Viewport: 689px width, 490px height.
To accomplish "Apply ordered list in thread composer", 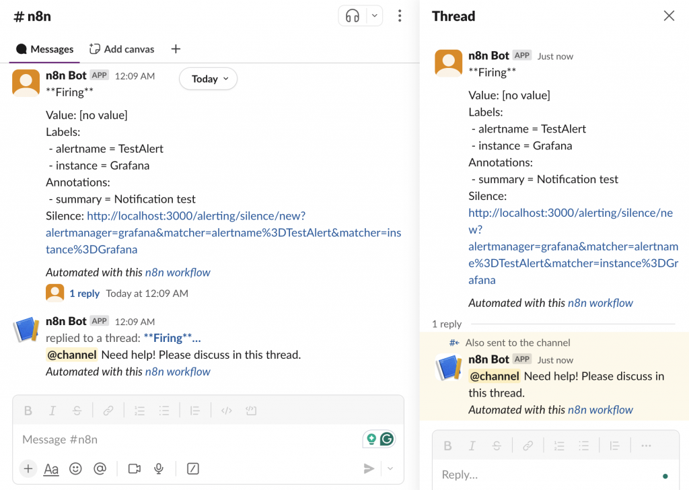I will pyautogui.click(x=559, y=446).
